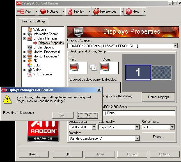Image resolution: width=181 pixels, height=162 pixels.
Task: Click the attached disabled displays box
Action: (x=95, y=88)
